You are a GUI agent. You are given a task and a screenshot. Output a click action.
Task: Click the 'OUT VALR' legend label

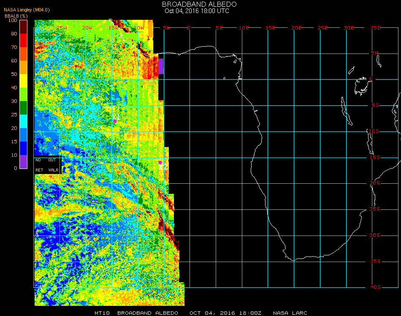[x=53, y=165]
